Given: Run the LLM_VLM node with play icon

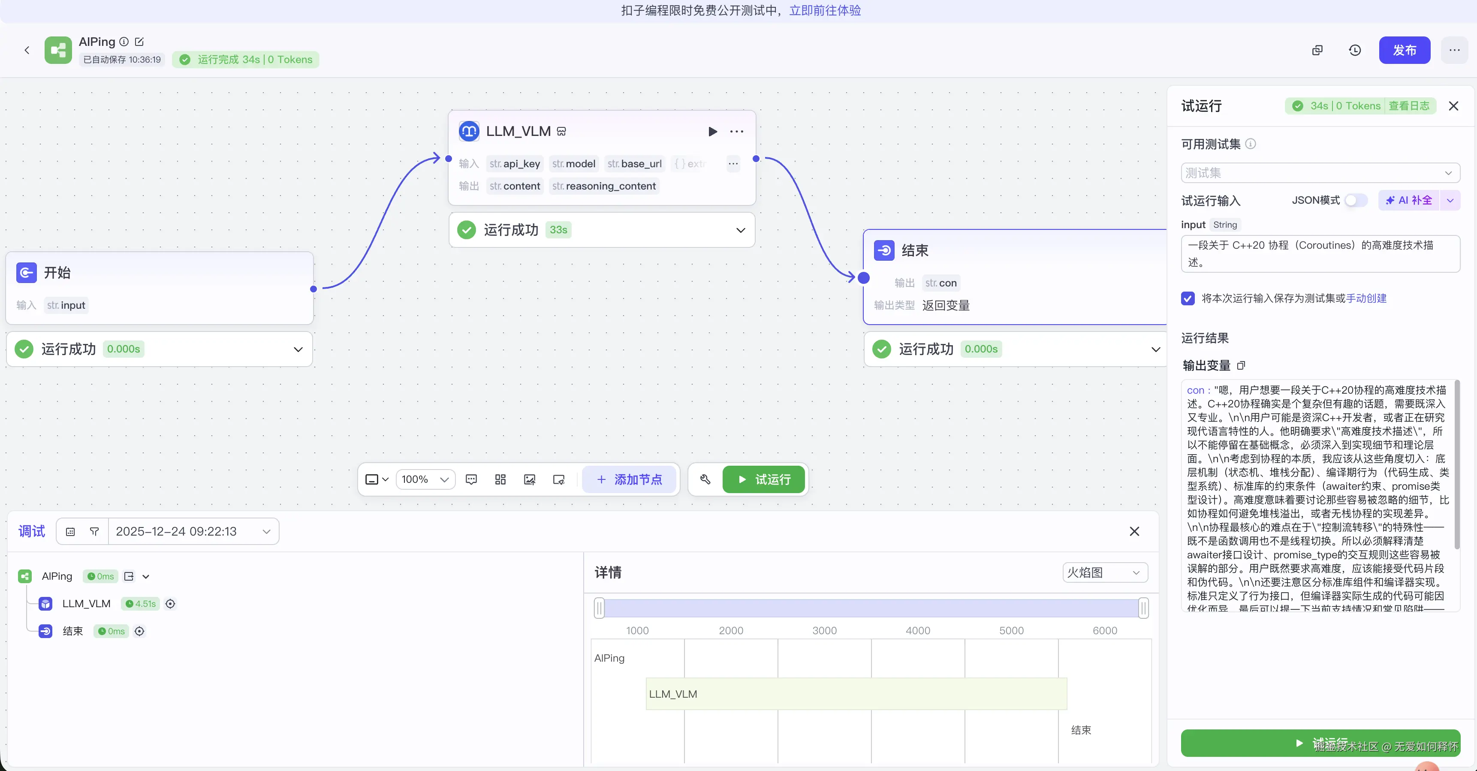Looking at the screenshot, I should (712, 131).
